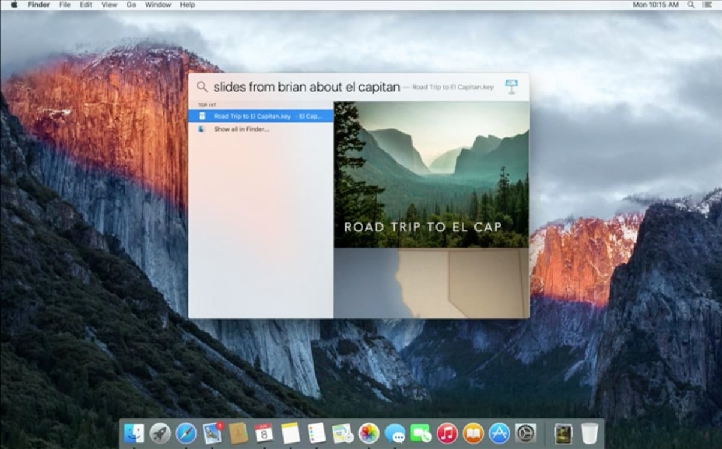Image resolution: width=722 pixels, height=449 pixels.
Task: Click the Spotlight search query text field
Action: point(306,87)
